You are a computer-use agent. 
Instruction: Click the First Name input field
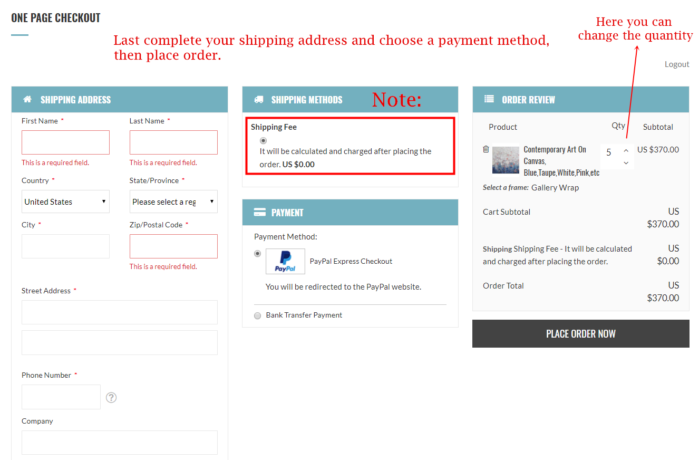pyautogui.click(x=65, y=142)
